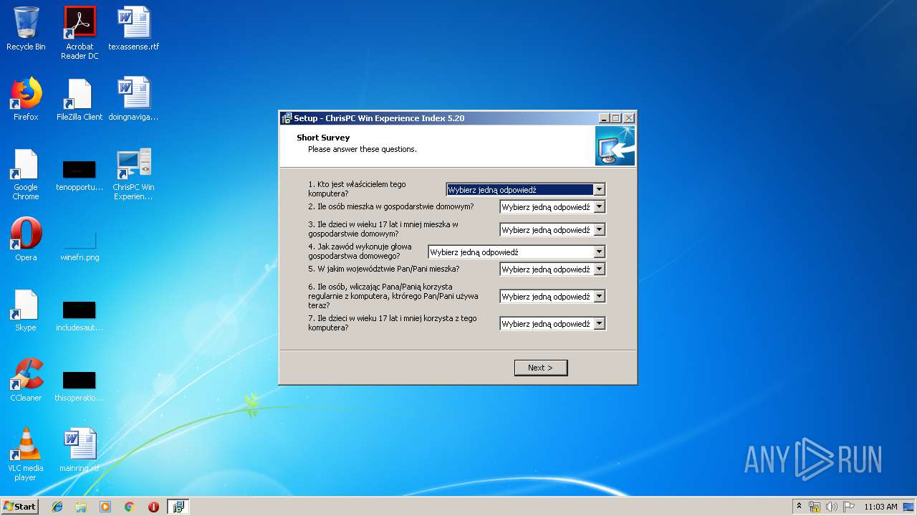This screenshot has height=516, width=917.
Task: Click 'Please answer these questions.' text
Action: click(x=363, y=149)
